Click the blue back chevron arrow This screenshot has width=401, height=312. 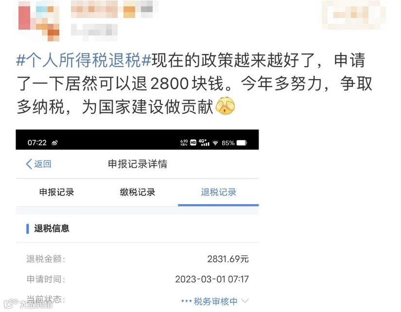point(29,164)
